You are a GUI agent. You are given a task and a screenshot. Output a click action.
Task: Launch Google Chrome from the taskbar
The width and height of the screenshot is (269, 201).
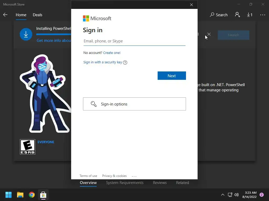coord(32,195)
